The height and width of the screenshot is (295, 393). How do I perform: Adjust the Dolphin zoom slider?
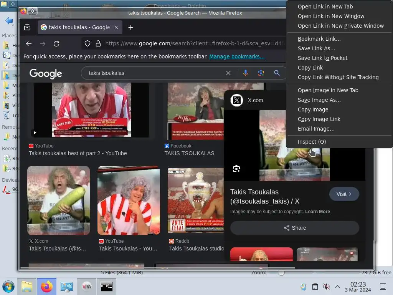[281, 273]
